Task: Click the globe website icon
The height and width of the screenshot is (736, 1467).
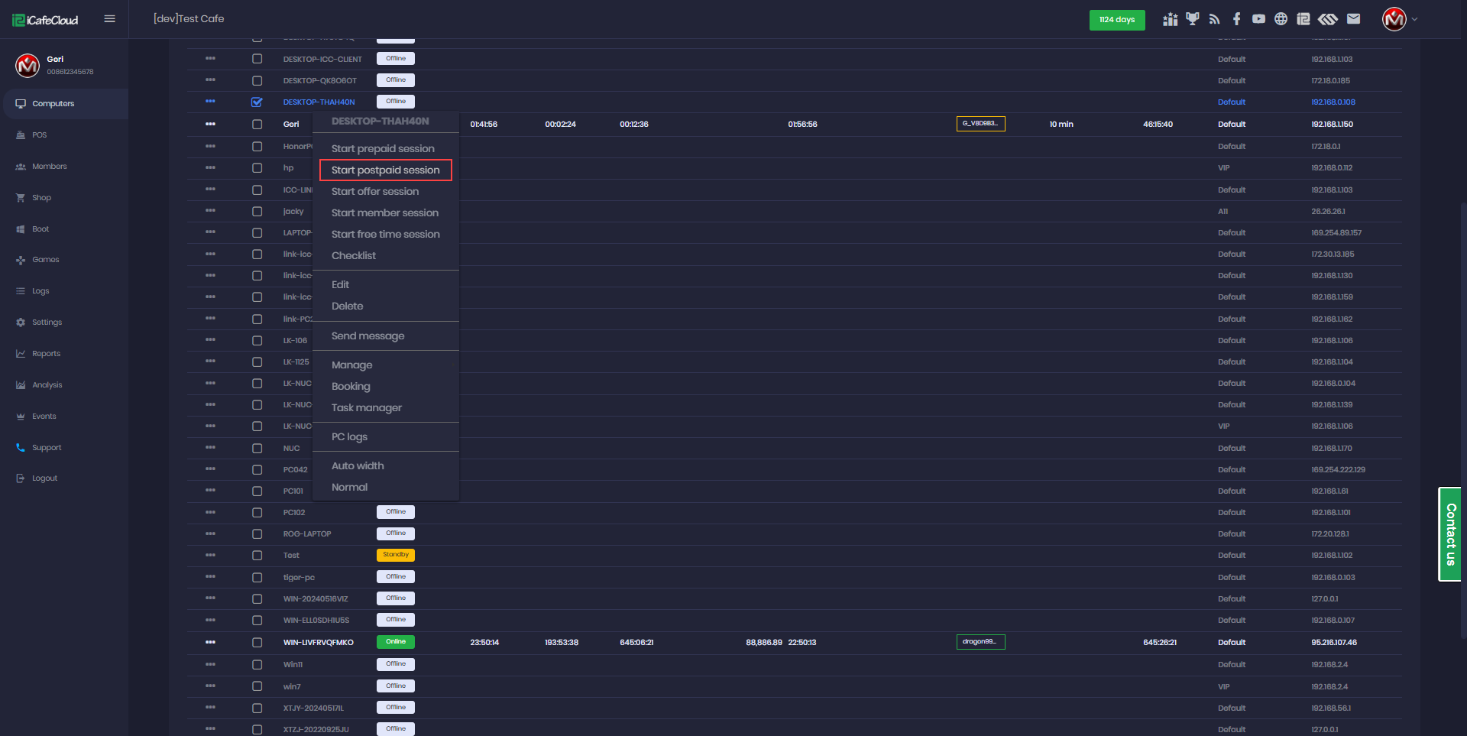Action: [x=1281, y=19]
